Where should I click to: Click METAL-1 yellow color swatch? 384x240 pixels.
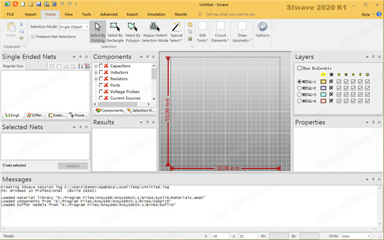pyautogui.click(x=323, y=82)
